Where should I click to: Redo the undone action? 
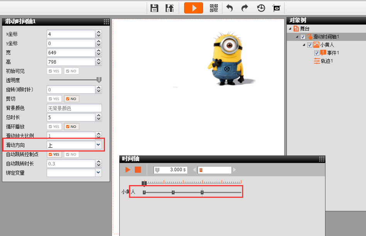point(245,8)
